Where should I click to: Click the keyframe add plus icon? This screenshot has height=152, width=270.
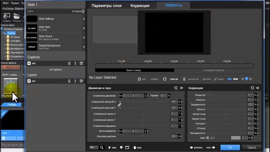coord(139,79)
